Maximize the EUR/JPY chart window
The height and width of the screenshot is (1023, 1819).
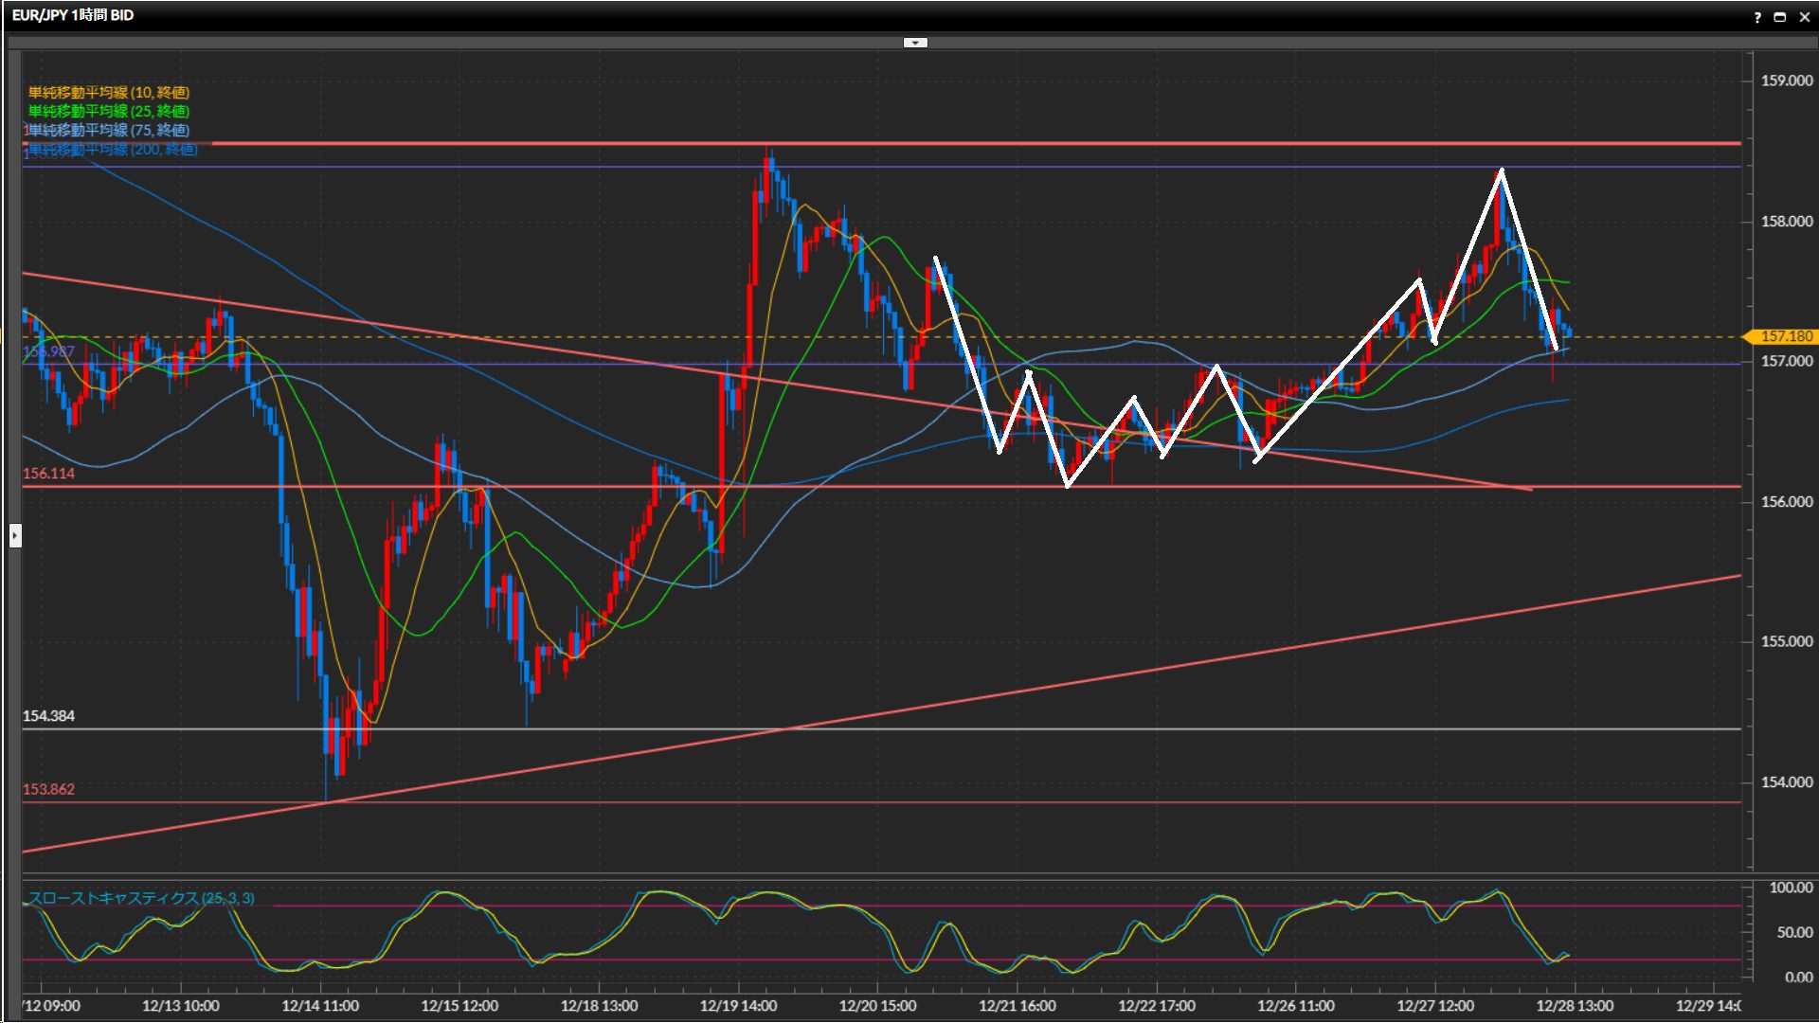point(1779,17)
